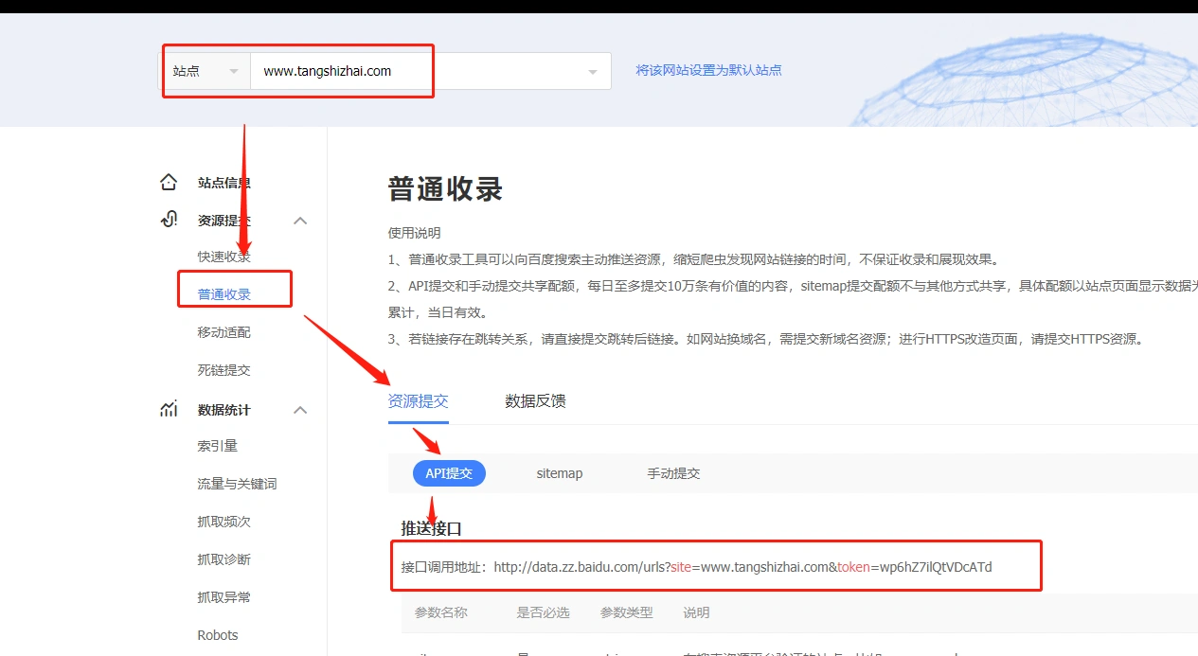Click the 说明 column header
1198x656 pixels.
(x=697, y=612)
